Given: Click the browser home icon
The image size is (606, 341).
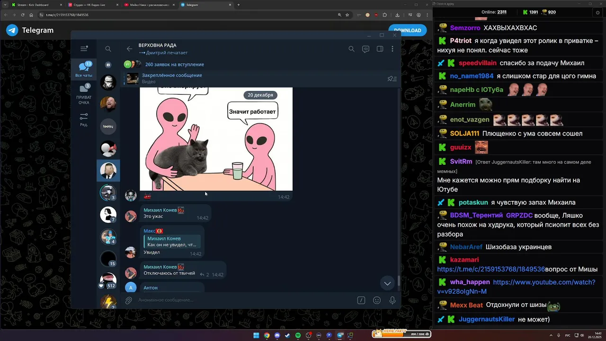Looking at the screenshot, I should tap(31, 15).
